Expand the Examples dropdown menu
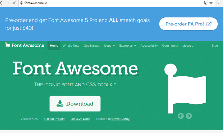This screenshot has width=223, height=133. (128, 46)
